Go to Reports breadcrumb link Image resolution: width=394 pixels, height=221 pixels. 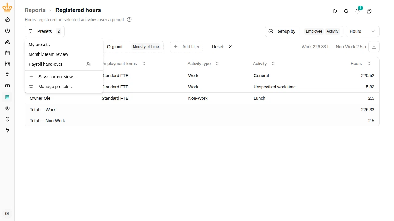pos(35,10)
